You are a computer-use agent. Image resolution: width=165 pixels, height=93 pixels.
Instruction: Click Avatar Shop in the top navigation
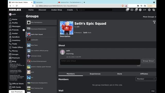tap(56, 10)
